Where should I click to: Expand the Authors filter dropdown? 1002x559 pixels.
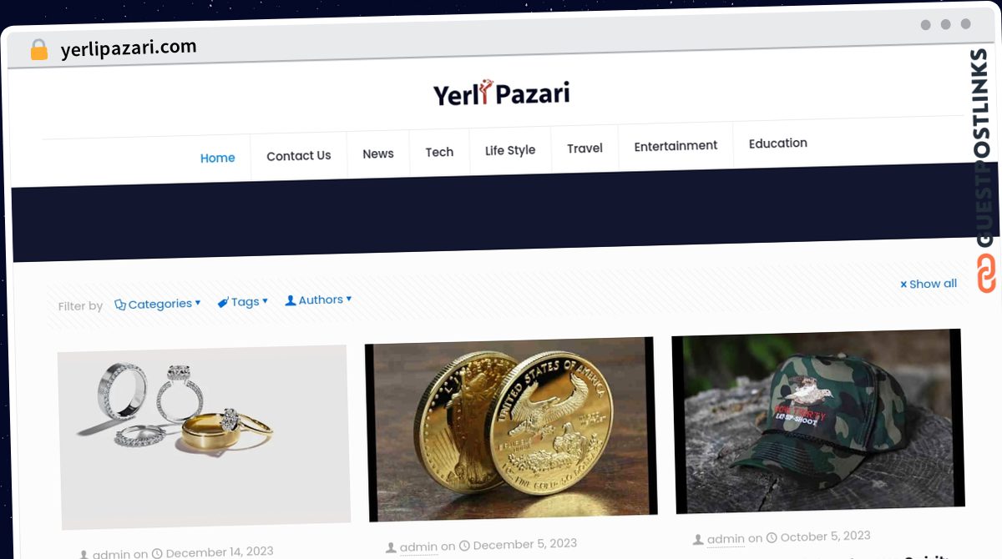[x=319, y=300]
